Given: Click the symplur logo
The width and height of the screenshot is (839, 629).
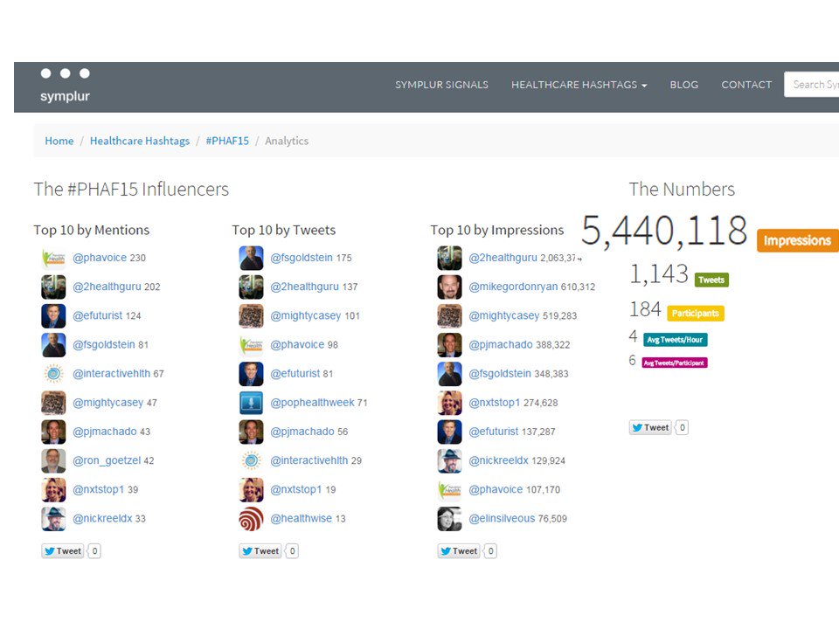Looking at the screenshot, I should (x=65, y=86).
